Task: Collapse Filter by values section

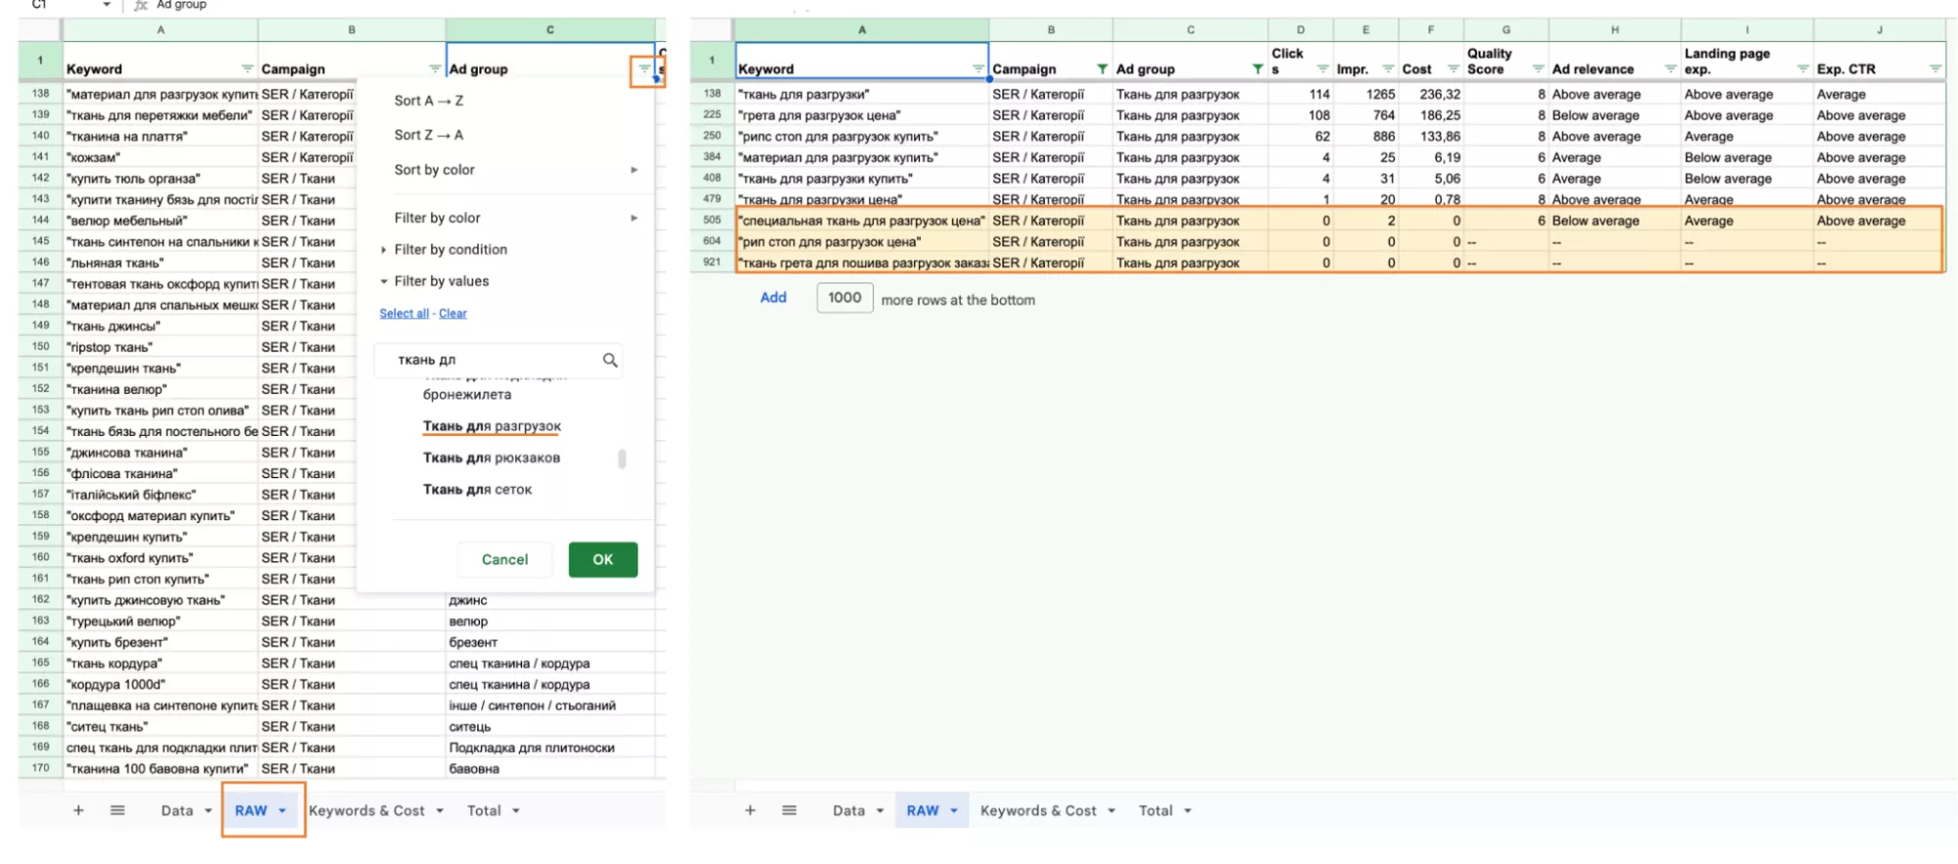Action: pyautogui.click(x=441, y=281)
